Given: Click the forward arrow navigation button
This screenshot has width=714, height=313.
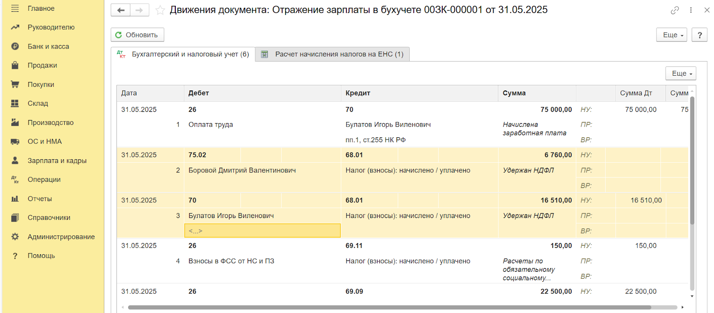Looking at the screenshot, I should pyautogui.click(x=140, y=10).
